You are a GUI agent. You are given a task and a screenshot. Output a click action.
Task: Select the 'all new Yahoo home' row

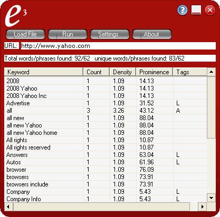pos(106,133)
